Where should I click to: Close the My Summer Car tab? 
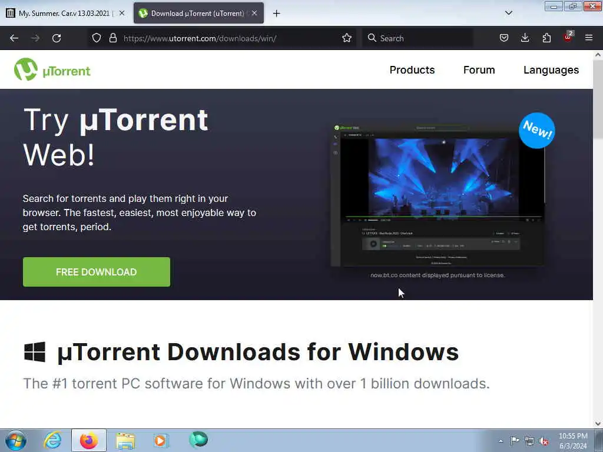coord(122,13)
